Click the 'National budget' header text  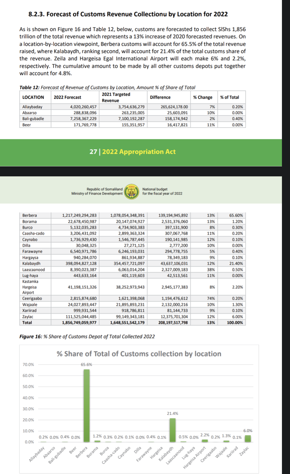155,189
